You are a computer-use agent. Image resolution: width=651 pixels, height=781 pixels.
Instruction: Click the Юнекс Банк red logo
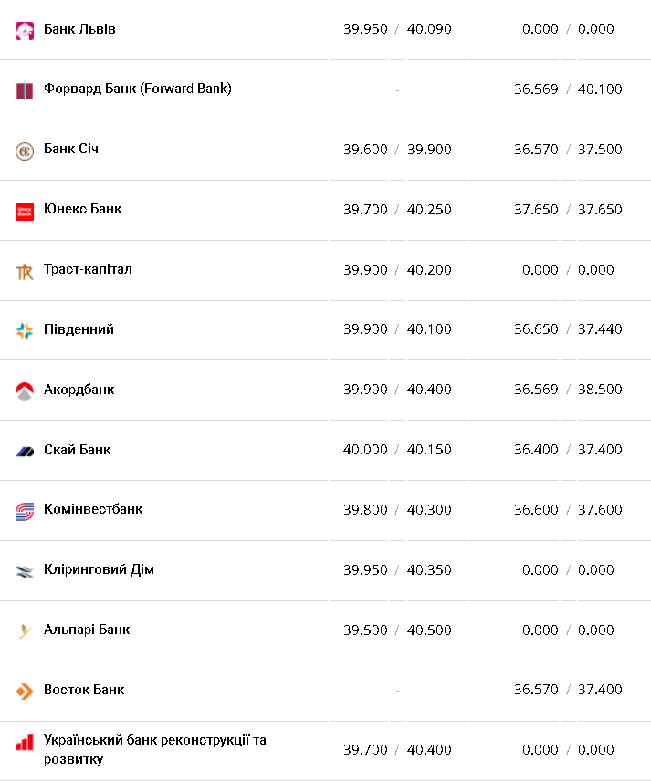tap(25, 211)
